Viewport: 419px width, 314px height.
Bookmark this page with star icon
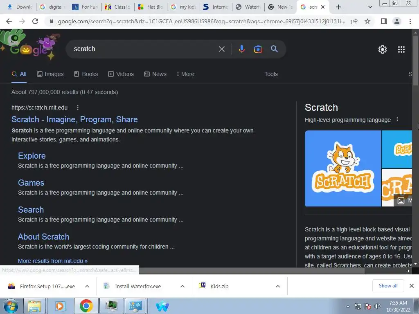click(367, 21)
